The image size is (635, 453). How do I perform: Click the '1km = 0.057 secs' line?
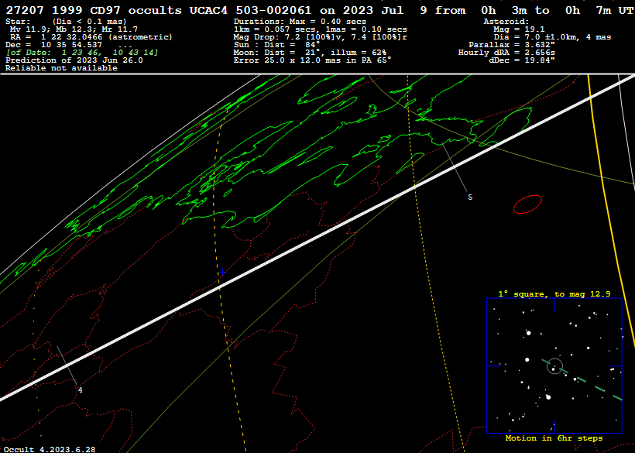tap(321, 29)
